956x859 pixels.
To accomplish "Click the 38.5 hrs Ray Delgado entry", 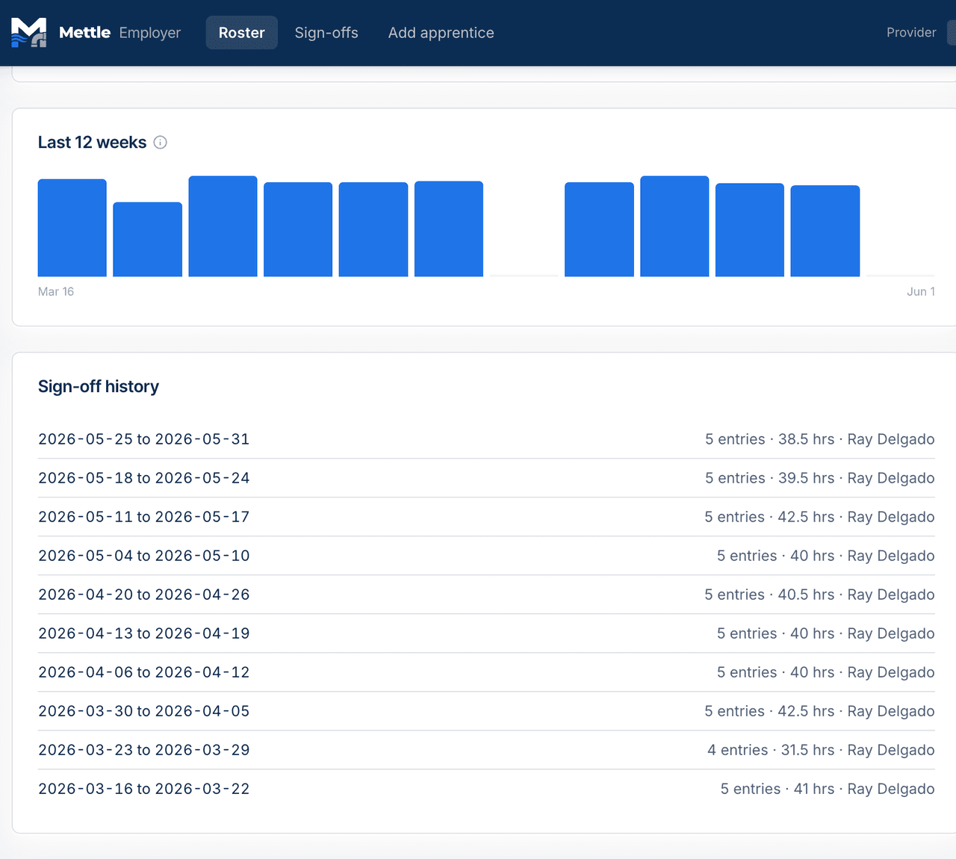I will 820,439.
